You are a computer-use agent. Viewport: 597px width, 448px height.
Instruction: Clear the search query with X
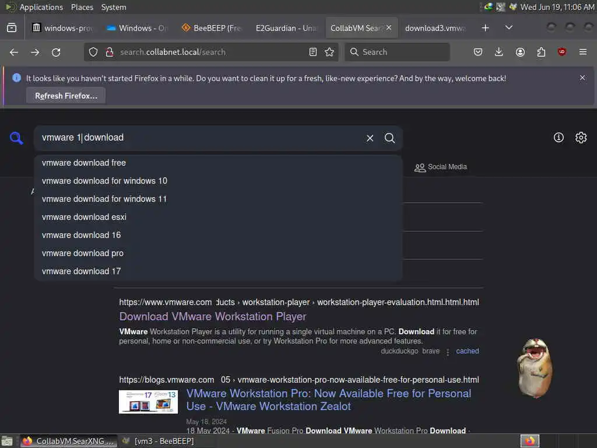point(370,138)
